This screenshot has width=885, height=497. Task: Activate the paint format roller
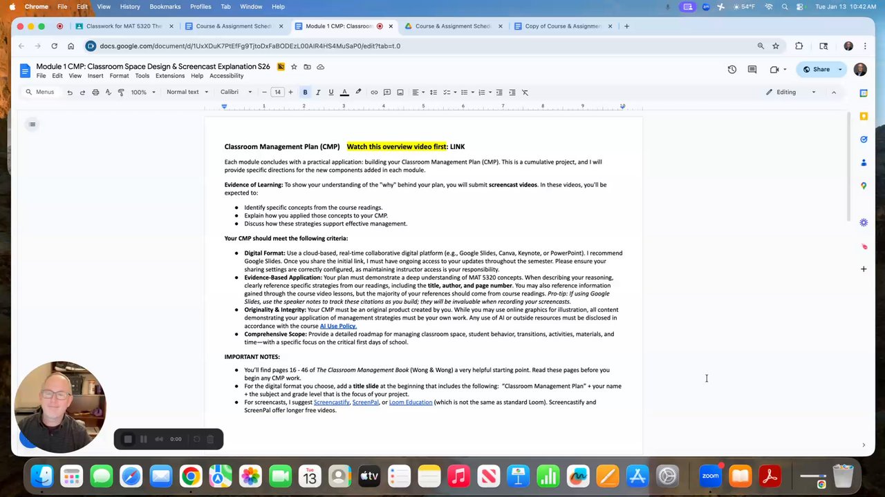(x=121, y=92)
